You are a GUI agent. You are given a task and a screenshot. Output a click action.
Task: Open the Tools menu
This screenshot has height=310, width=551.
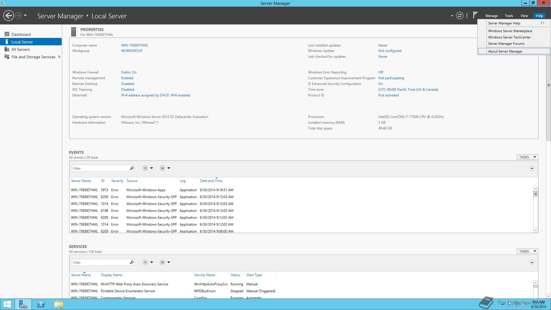509,16
